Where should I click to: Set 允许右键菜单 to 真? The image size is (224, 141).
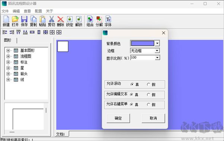pyautogui.click(x=131, y=104)
